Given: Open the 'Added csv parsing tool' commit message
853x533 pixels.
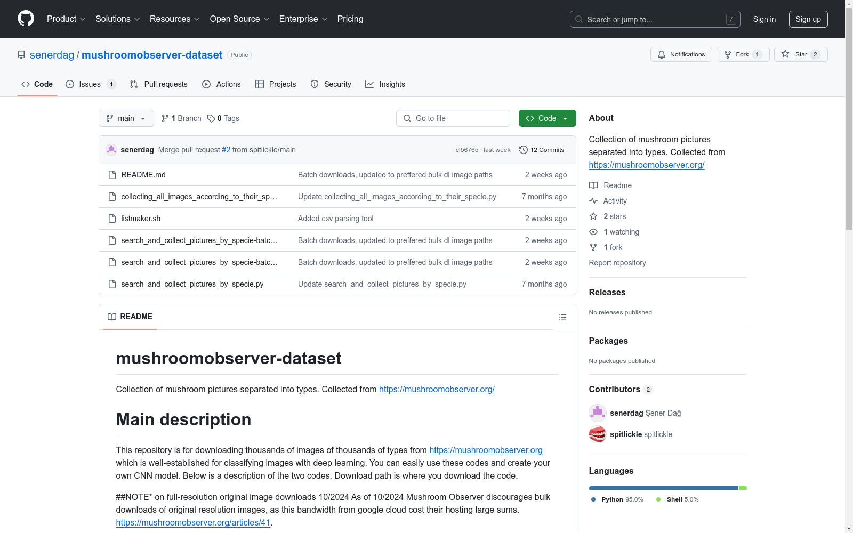Looking at the screenshot, I should pyautogui.click(x=335, y=219).
